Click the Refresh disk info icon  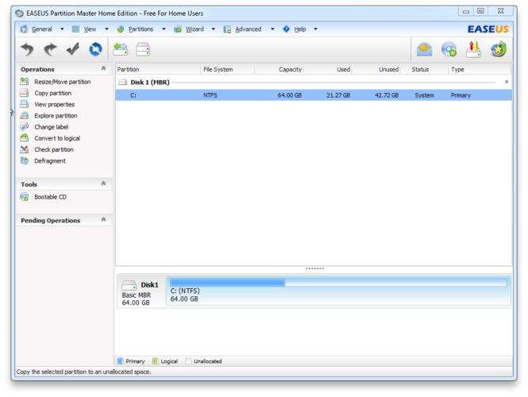click(x=95, y=49)
